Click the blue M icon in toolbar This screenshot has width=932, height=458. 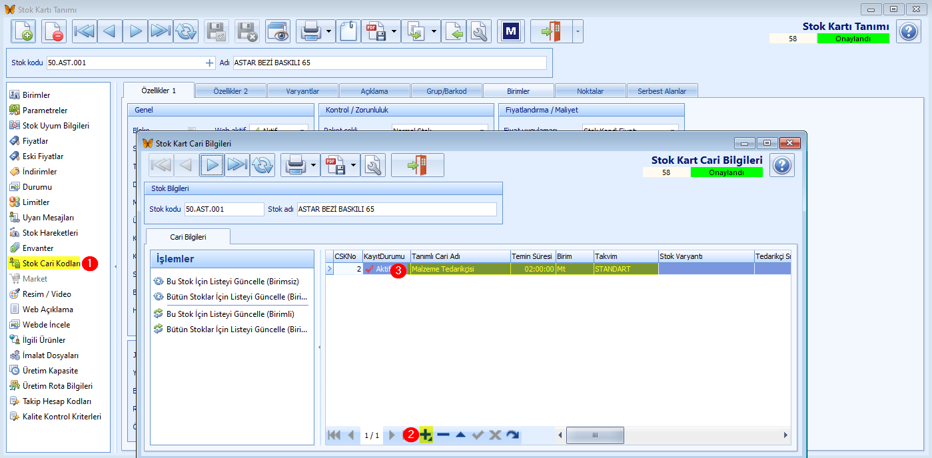[511, 31]
